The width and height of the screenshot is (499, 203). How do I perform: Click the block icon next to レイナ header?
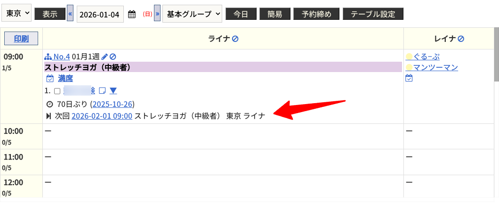[461, 39]
